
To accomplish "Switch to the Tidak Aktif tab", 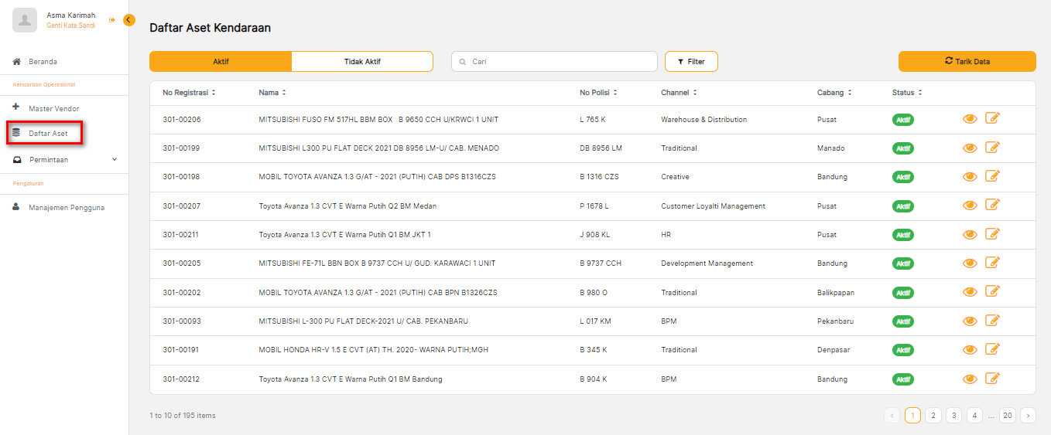I will pyautogui.click(x=362, y=62).
